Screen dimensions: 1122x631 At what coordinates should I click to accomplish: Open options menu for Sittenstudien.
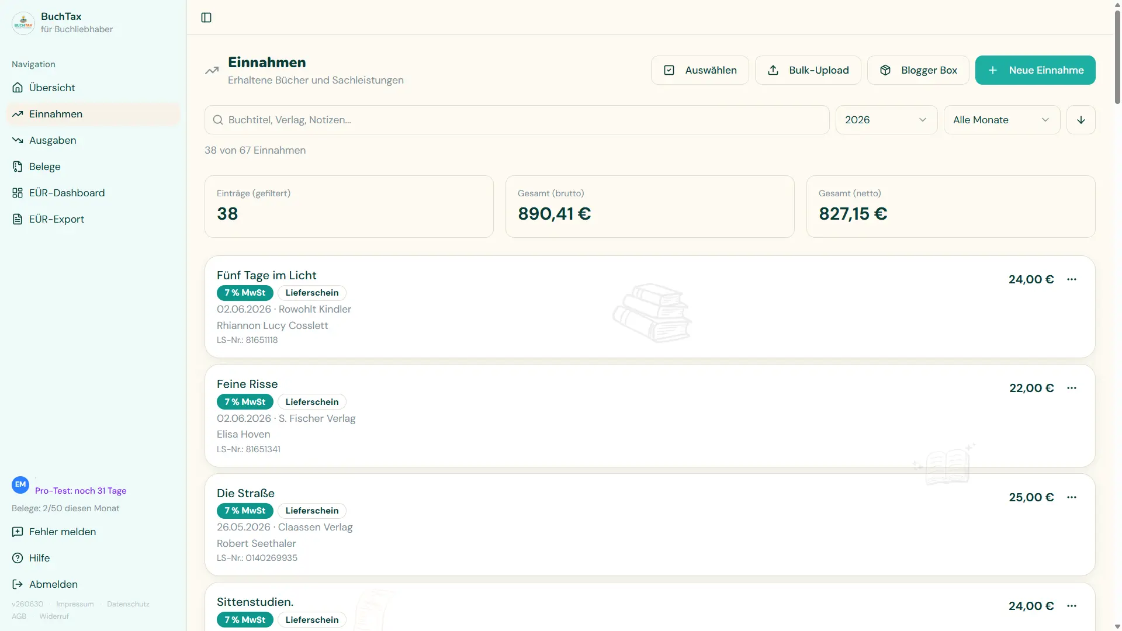coord(1072,606)
